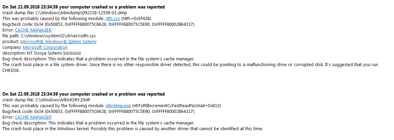
Task: Follow the Microsoft® Windows® İşletim Sistemi product link
Action: click(58, 41)
